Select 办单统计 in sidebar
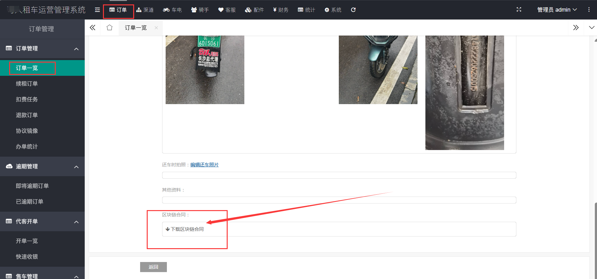This screenshot has width=597, height=279. point(42,147)
